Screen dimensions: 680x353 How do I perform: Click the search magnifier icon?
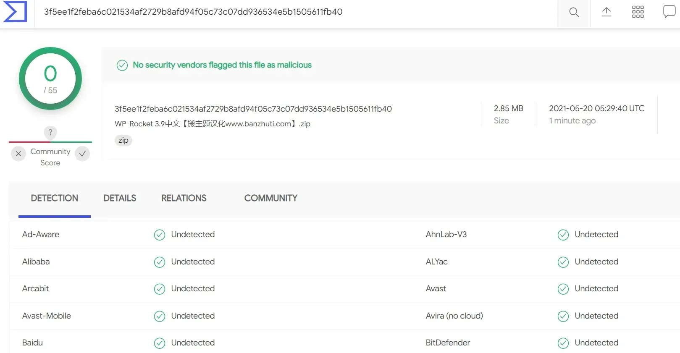(574, 12)
